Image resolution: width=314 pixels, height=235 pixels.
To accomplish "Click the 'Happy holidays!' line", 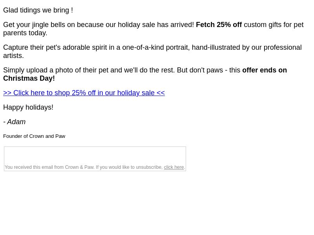I will coord(28,107).
